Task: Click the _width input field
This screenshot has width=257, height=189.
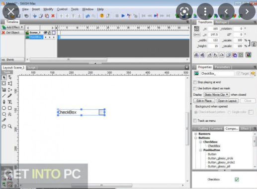Action: (213, 40)
